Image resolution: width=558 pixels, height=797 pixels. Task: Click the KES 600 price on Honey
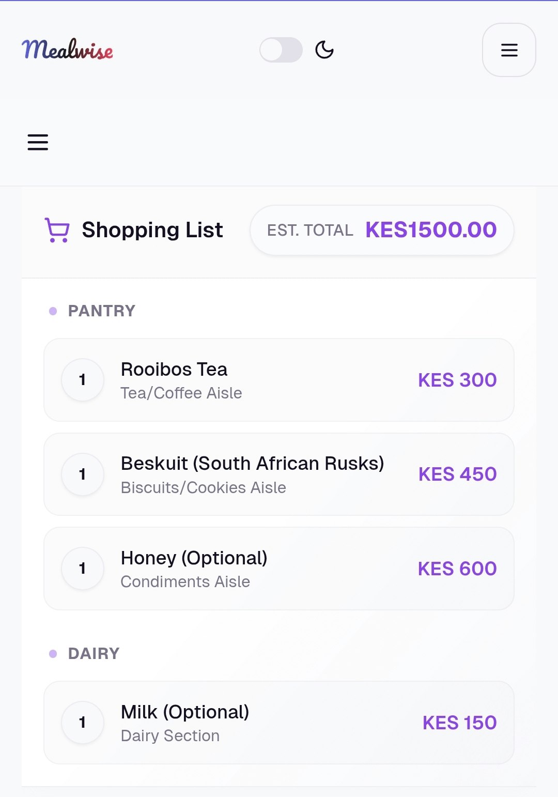[456, 568]
